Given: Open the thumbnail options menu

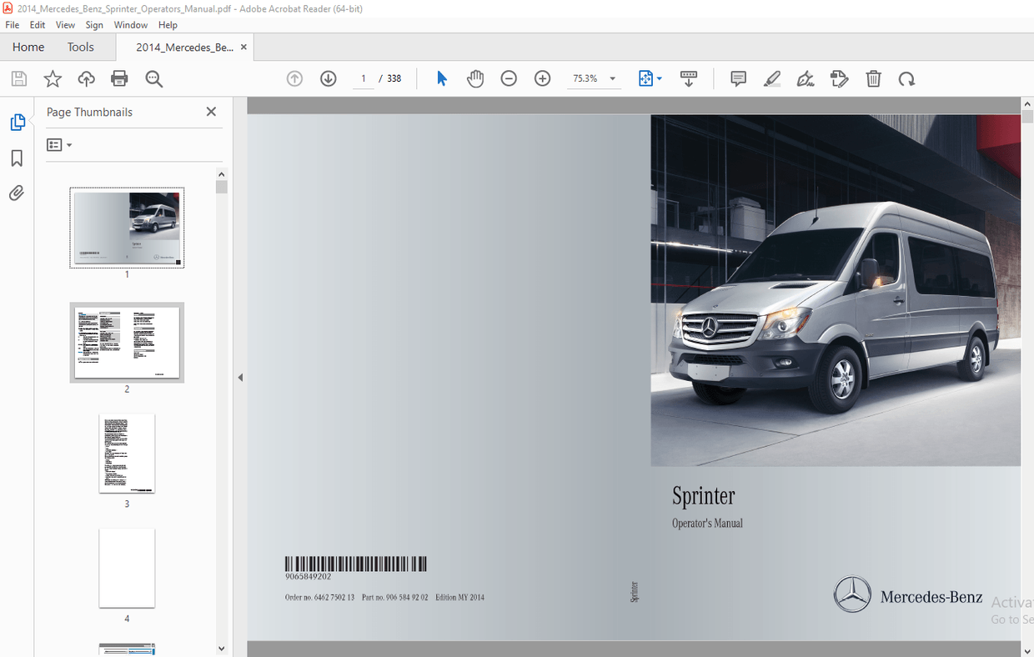Looking at the screenshot, I should (x=58, y=144).
